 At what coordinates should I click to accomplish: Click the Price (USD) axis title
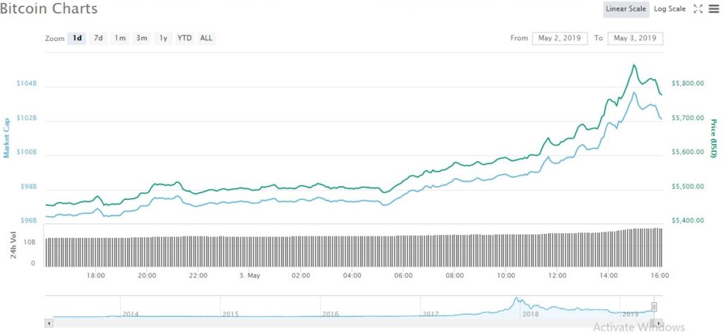tap(713, 138)
